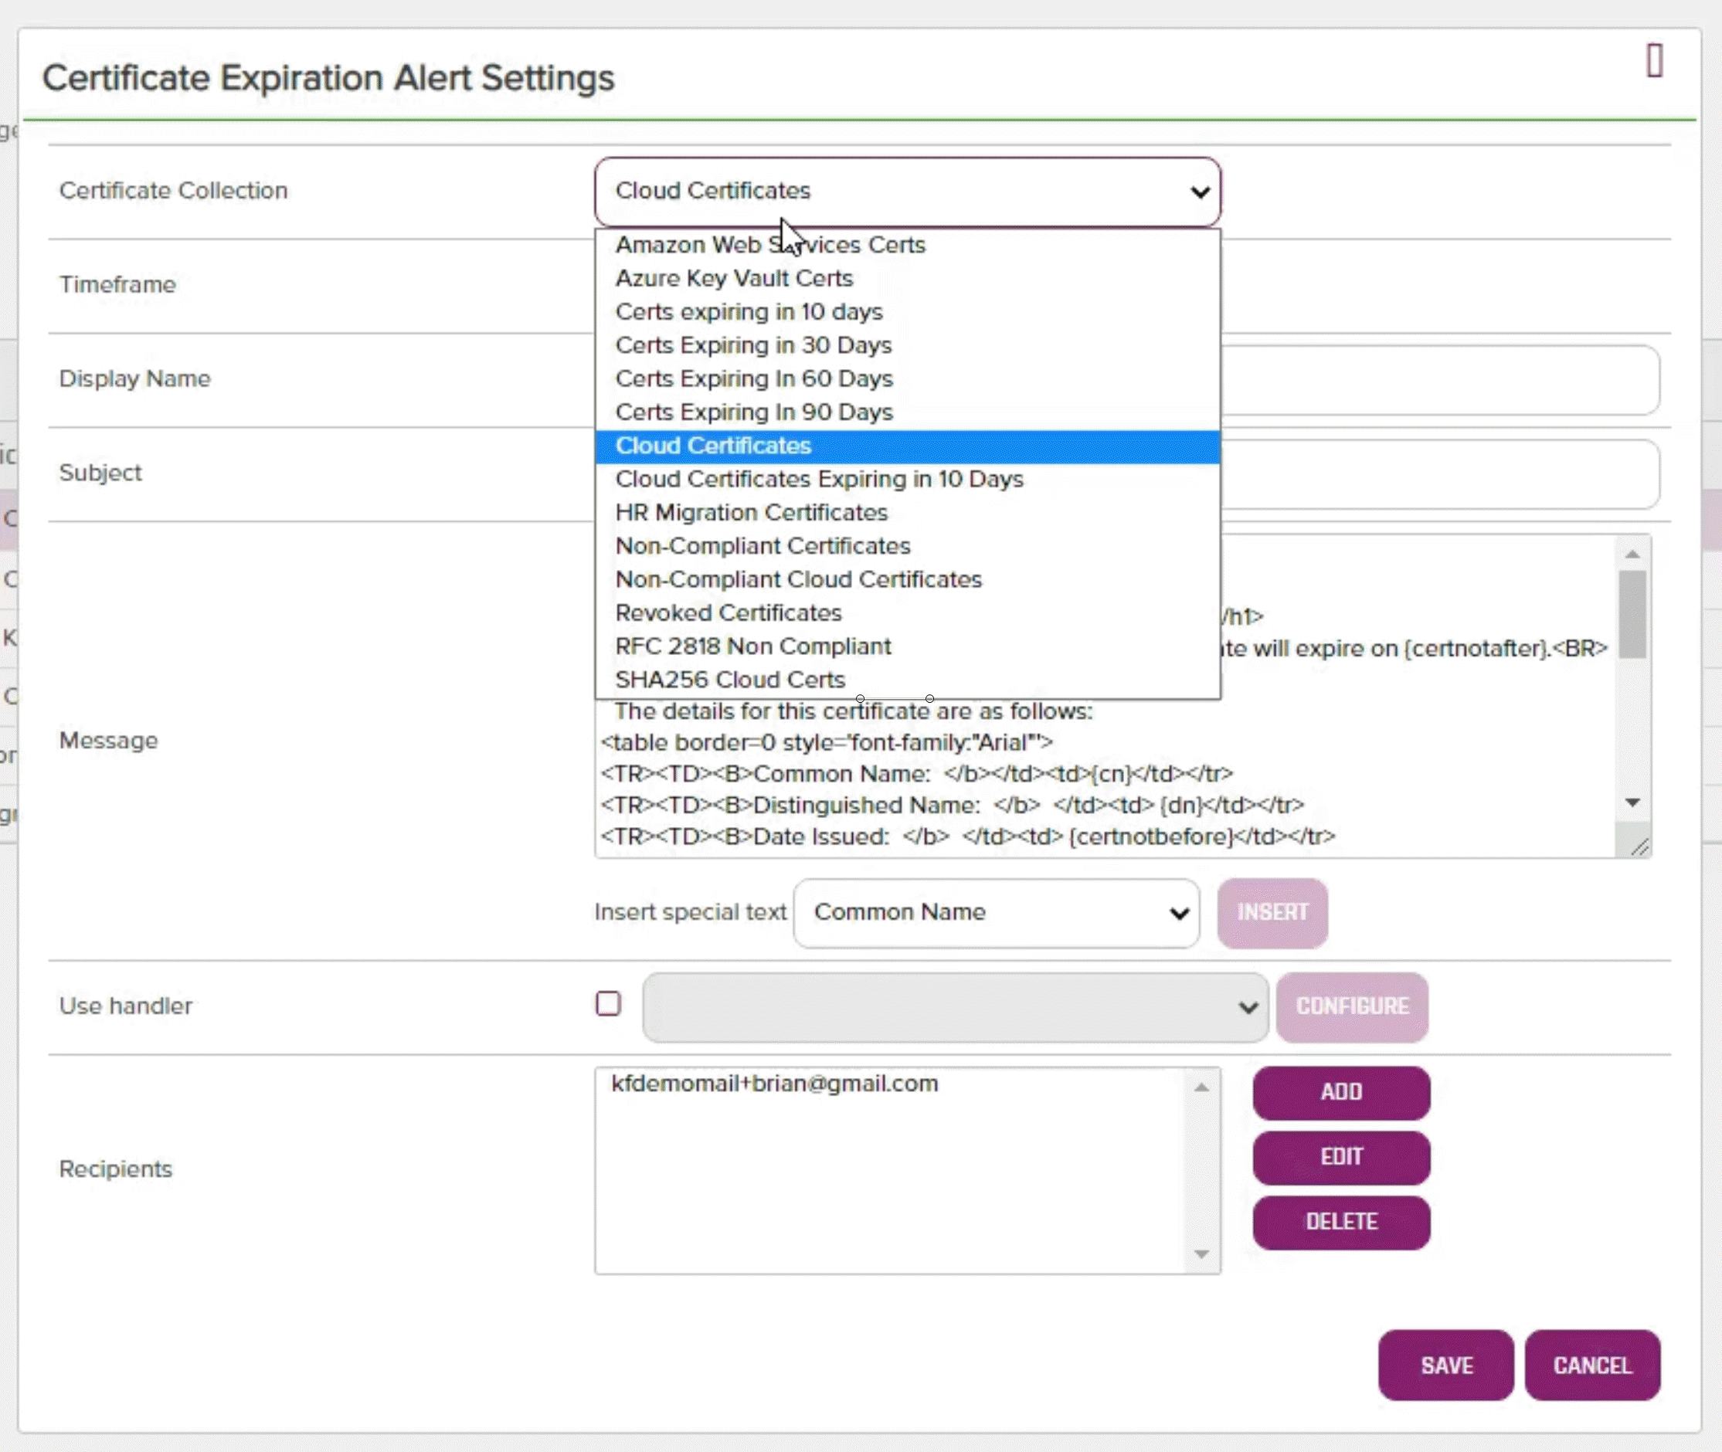The image size is (1722, 1452).
Task: Collapse the Certificate Collection dropdown arrow
Action: click(1199, 192)
